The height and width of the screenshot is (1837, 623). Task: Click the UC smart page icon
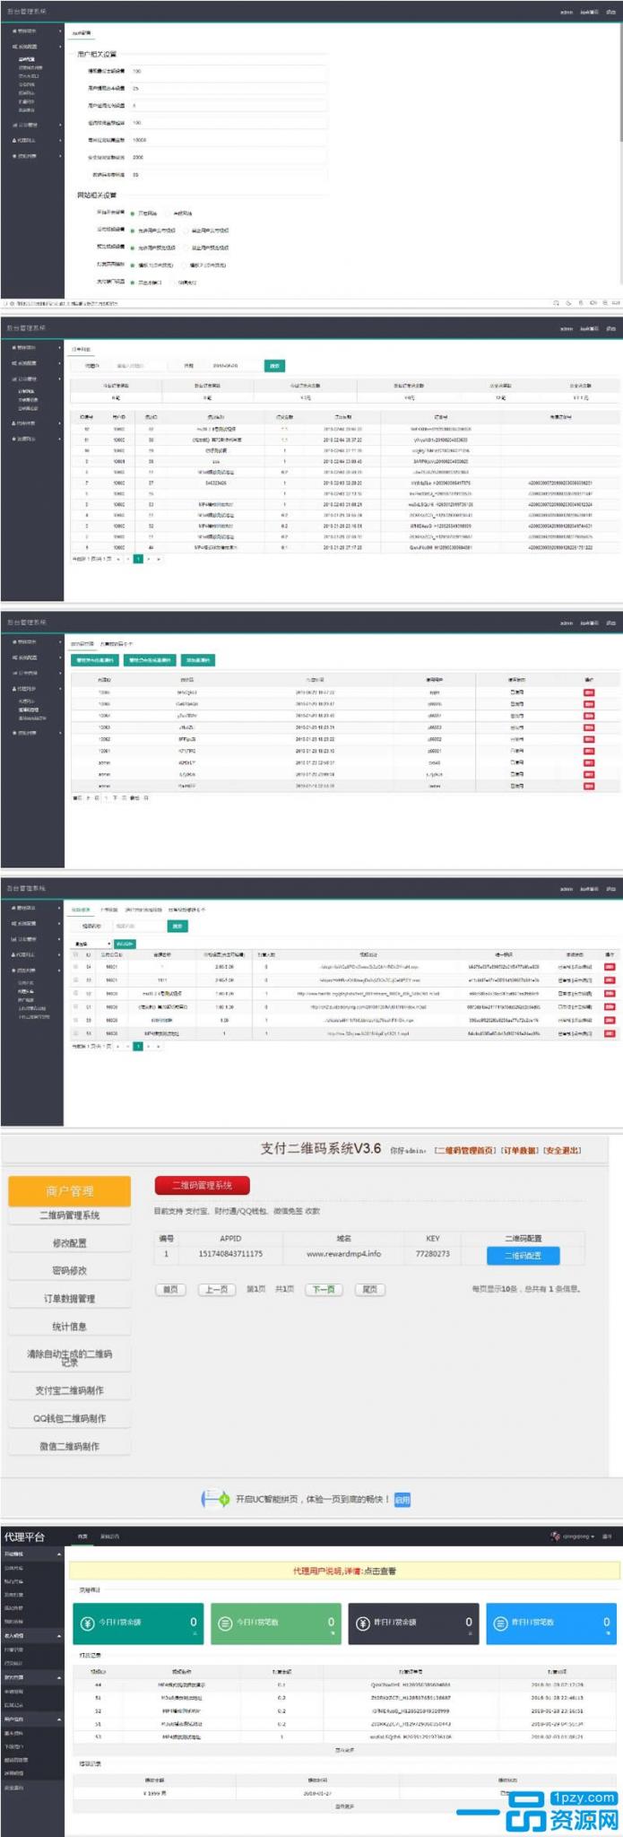point(215,1499)
